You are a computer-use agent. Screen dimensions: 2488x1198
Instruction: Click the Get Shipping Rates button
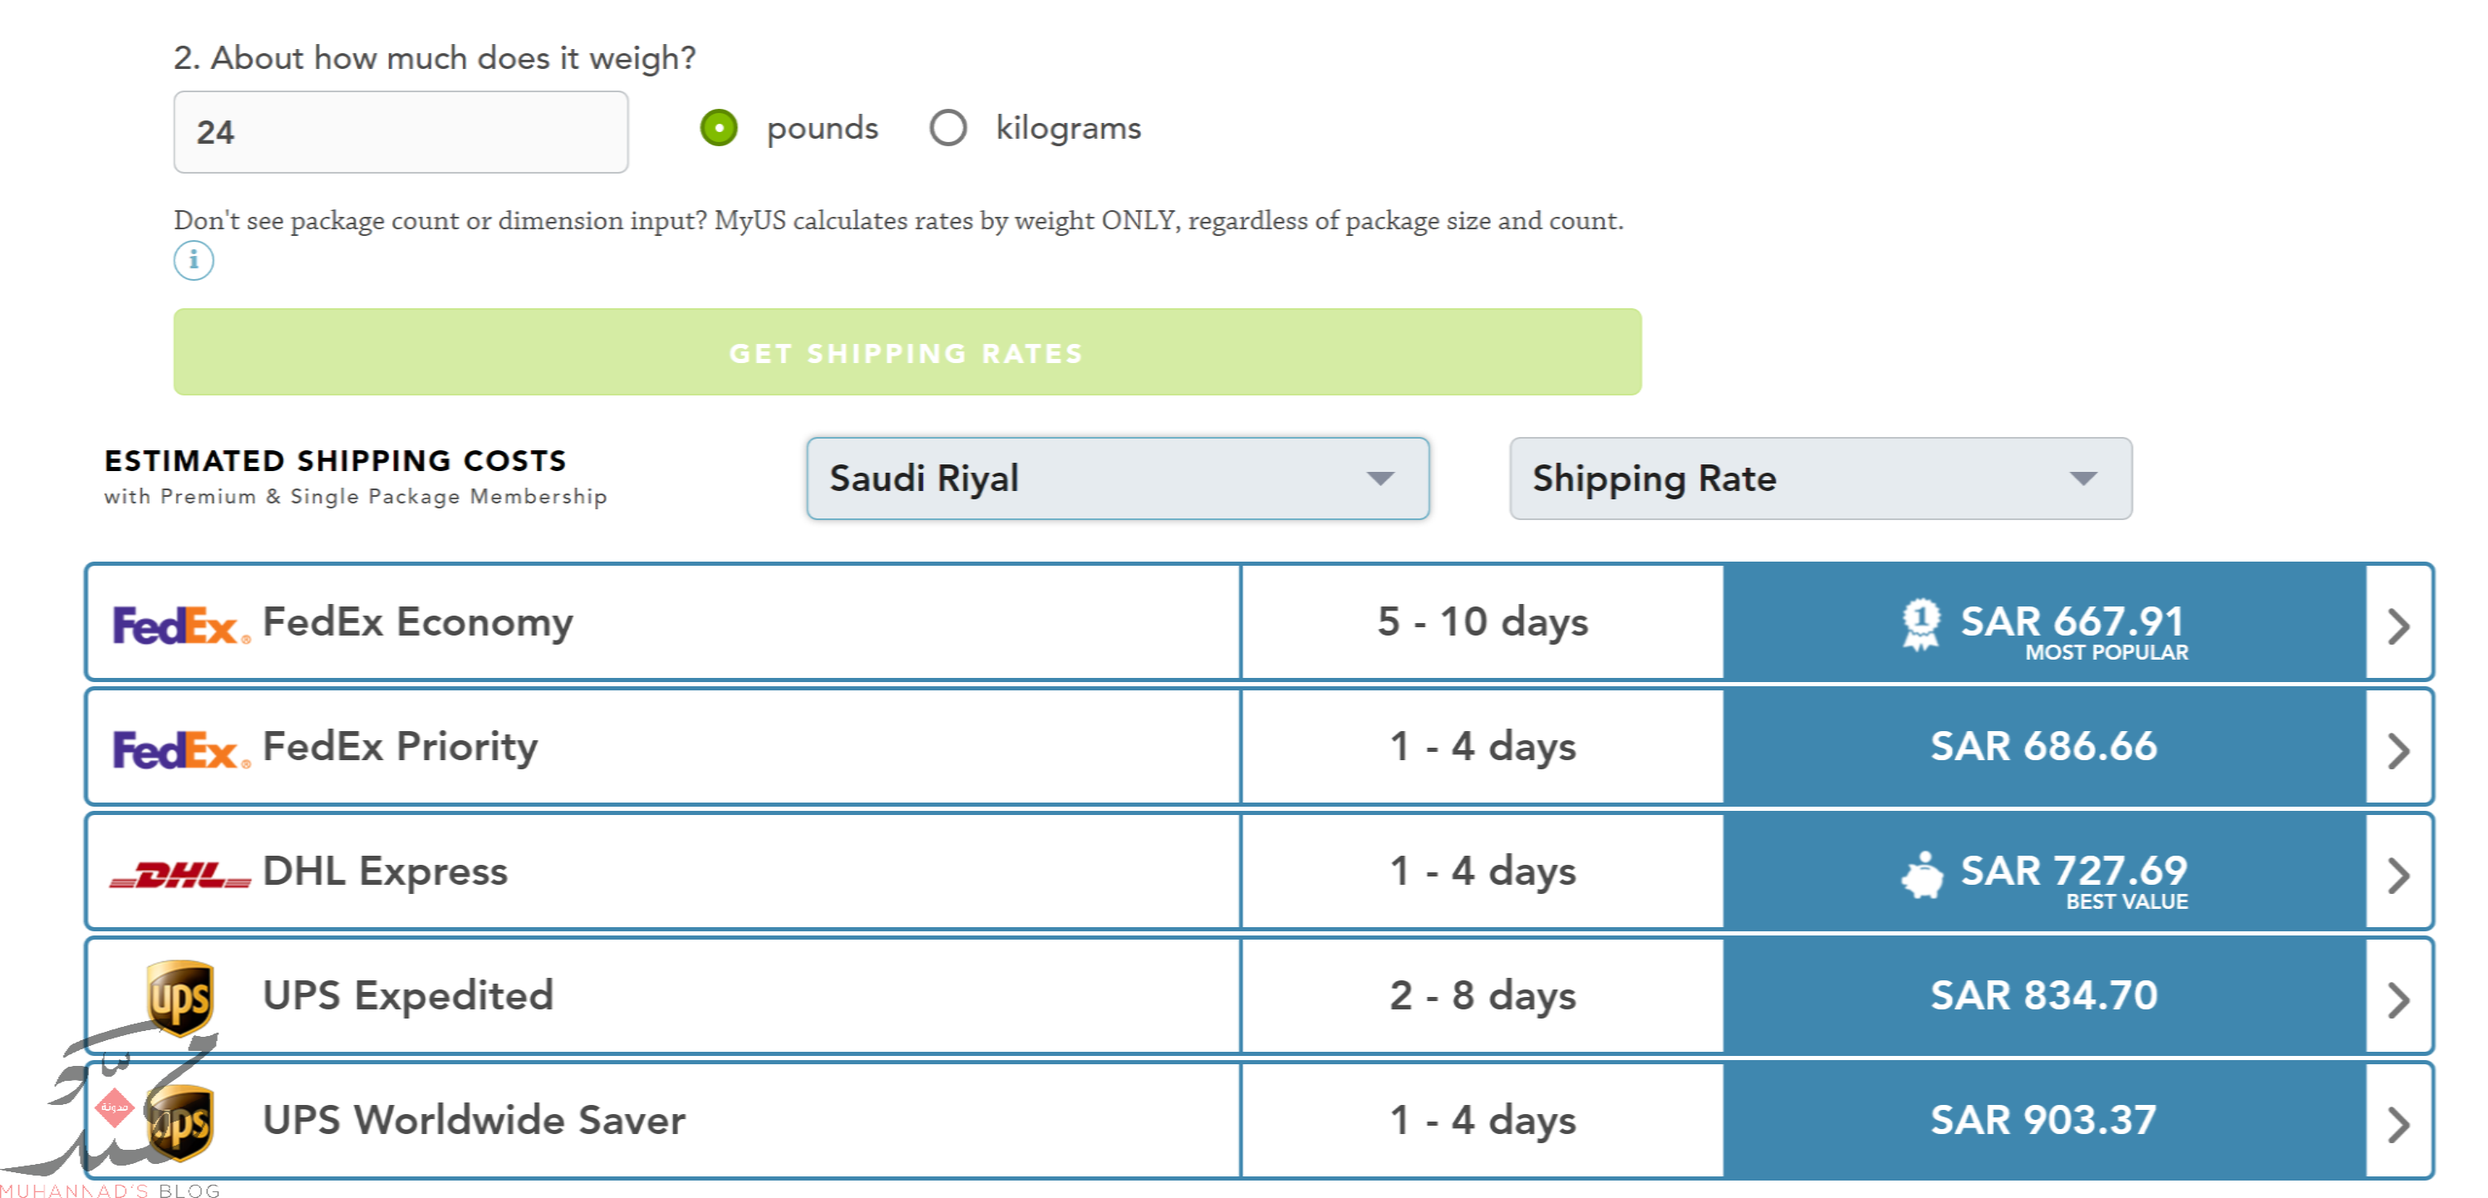click(x=907, y=352)
